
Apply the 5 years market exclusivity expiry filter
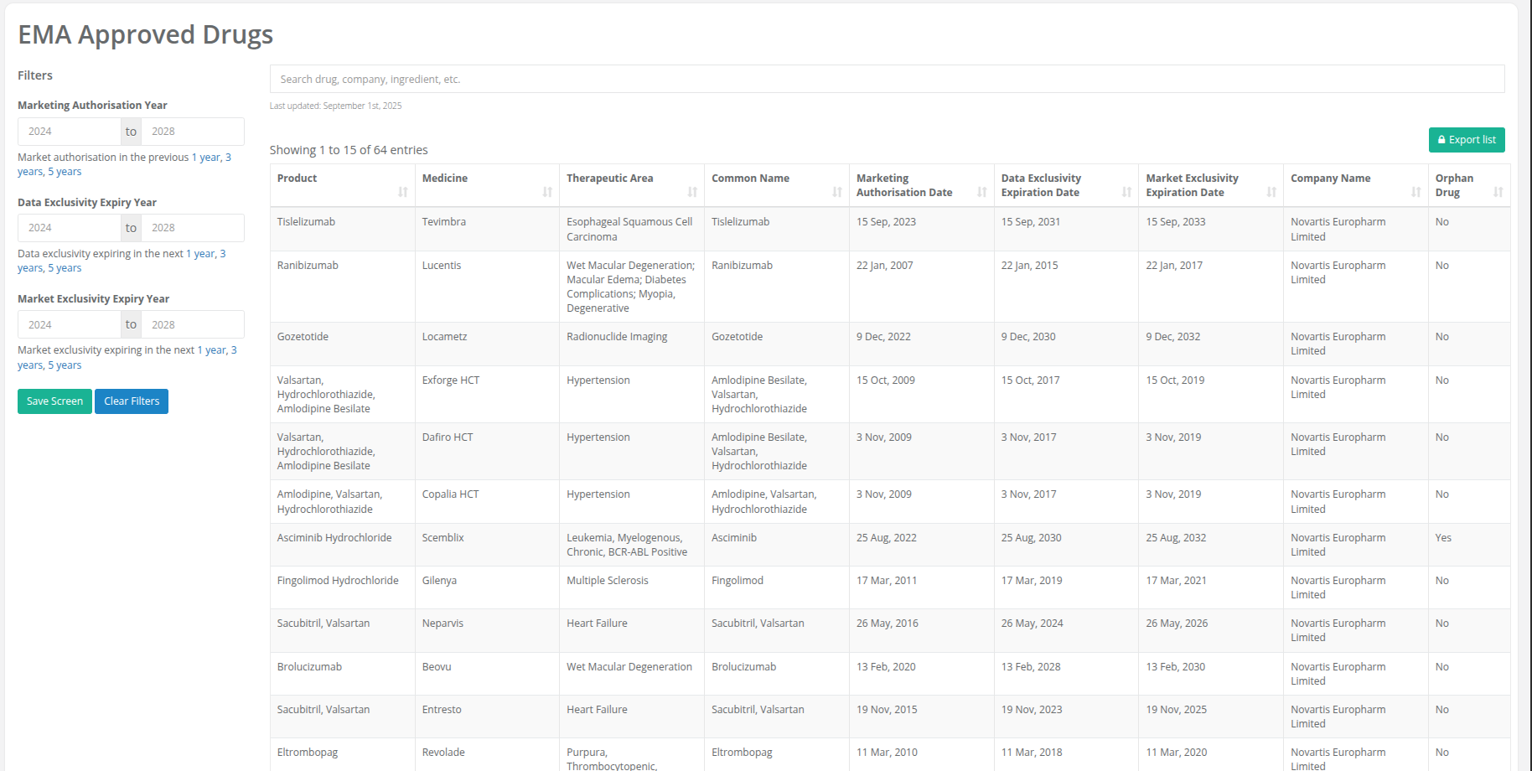pyautogui.click(x=65, y=365)
